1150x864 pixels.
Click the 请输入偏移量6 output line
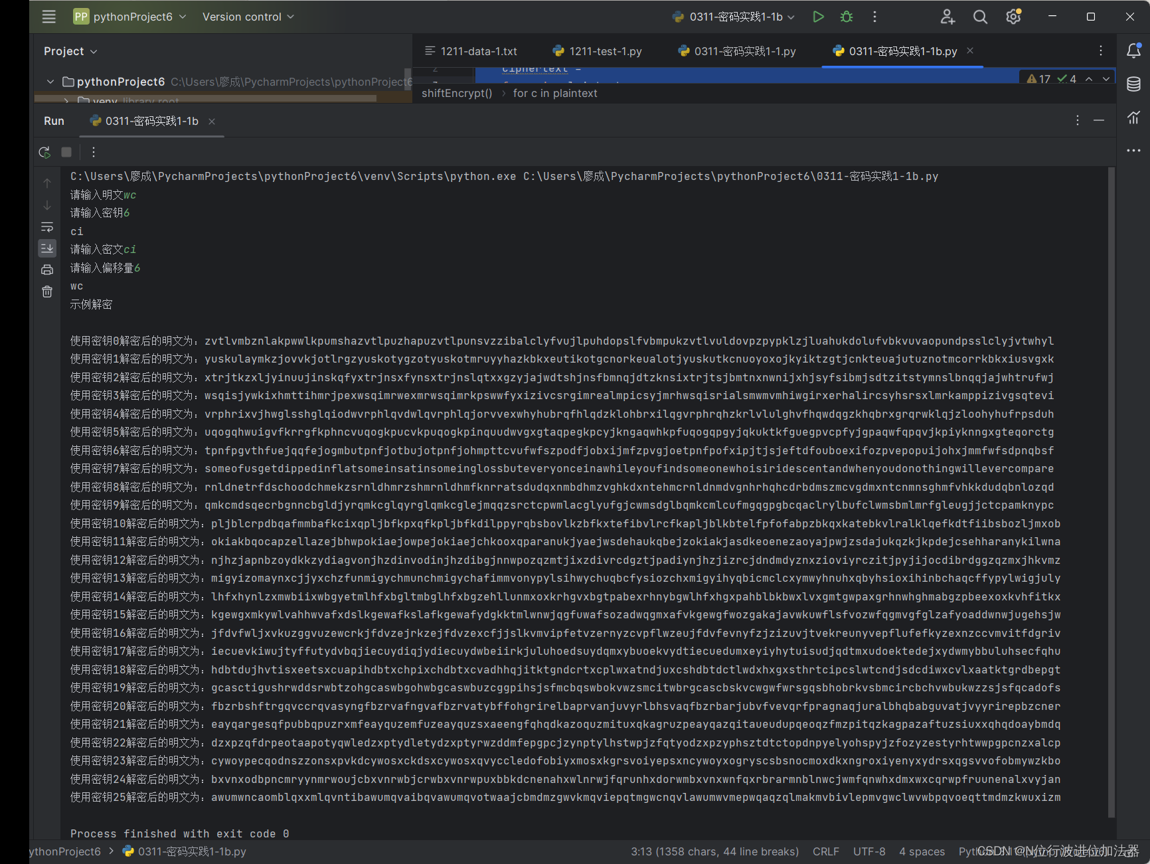pos(106,268)
